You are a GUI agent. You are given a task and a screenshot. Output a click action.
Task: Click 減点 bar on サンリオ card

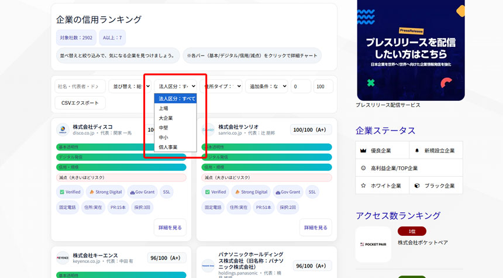[x=267, y=177]
